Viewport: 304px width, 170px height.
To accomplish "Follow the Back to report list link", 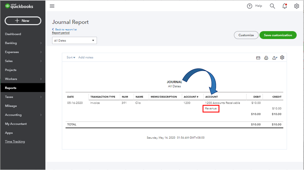I will [66, 30].
